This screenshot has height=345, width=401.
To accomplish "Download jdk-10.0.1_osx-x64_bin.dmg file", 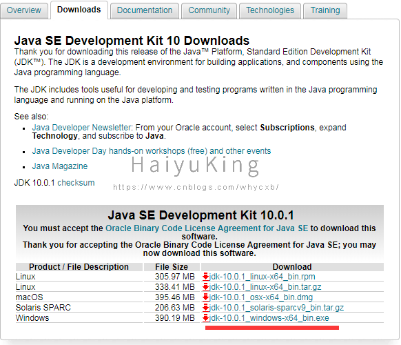I will pos(261,297).
